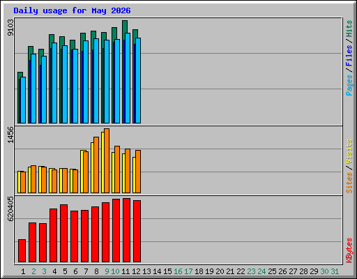Screen dimensions: 357x279
Task: Click day 14 on the x-axis
Action: coord(157,271)
